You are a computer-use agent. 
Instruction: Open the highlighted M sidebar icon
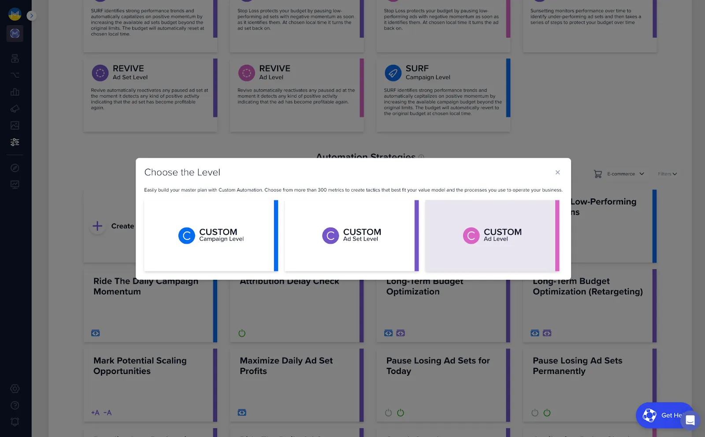coord(15,33)
